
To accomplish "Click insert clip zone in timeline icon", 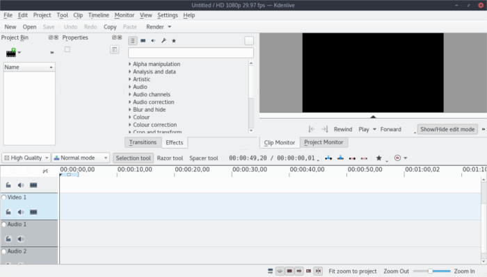I will point(328,158).
